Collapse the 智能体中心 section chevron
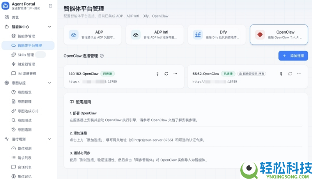Image resolution: width=312 pixels, height=179 pixels. point(50,27)
